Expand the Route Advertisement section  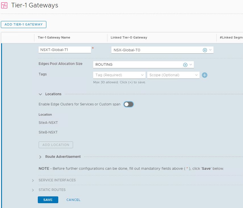coord(40,157)
